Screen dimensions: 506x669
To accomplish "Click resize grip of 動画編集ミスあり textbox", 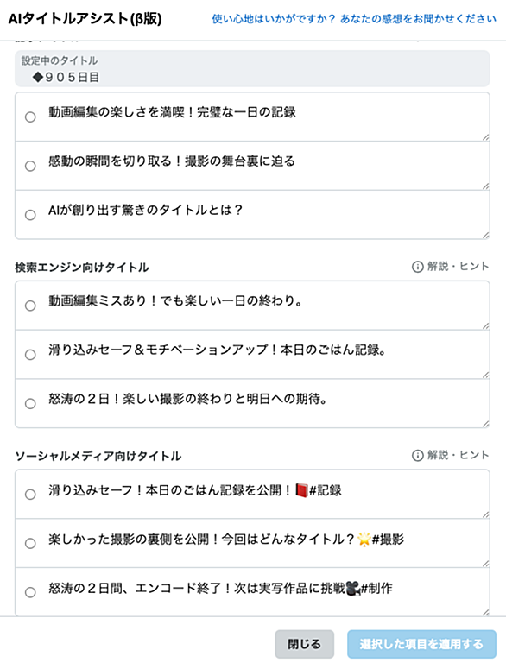I will click(485, 326).
